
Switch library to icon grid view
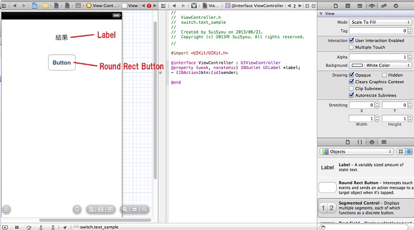(401, 152)
